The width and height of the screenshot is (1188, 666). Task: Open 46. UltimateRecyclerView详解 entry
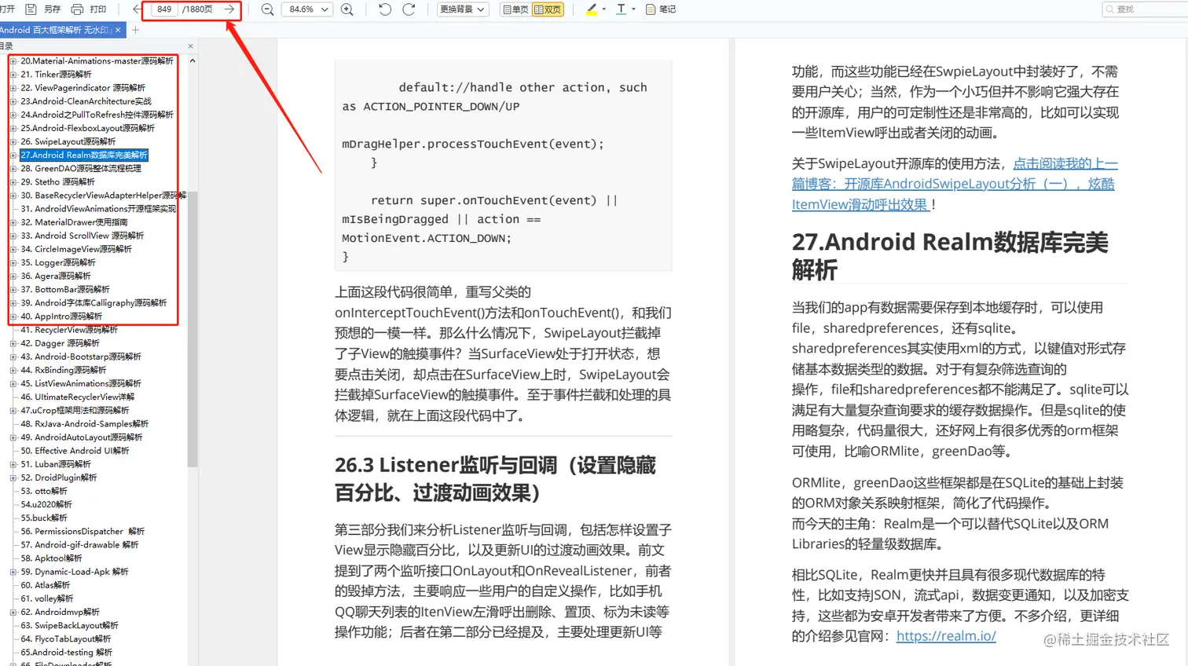point(78,397)
